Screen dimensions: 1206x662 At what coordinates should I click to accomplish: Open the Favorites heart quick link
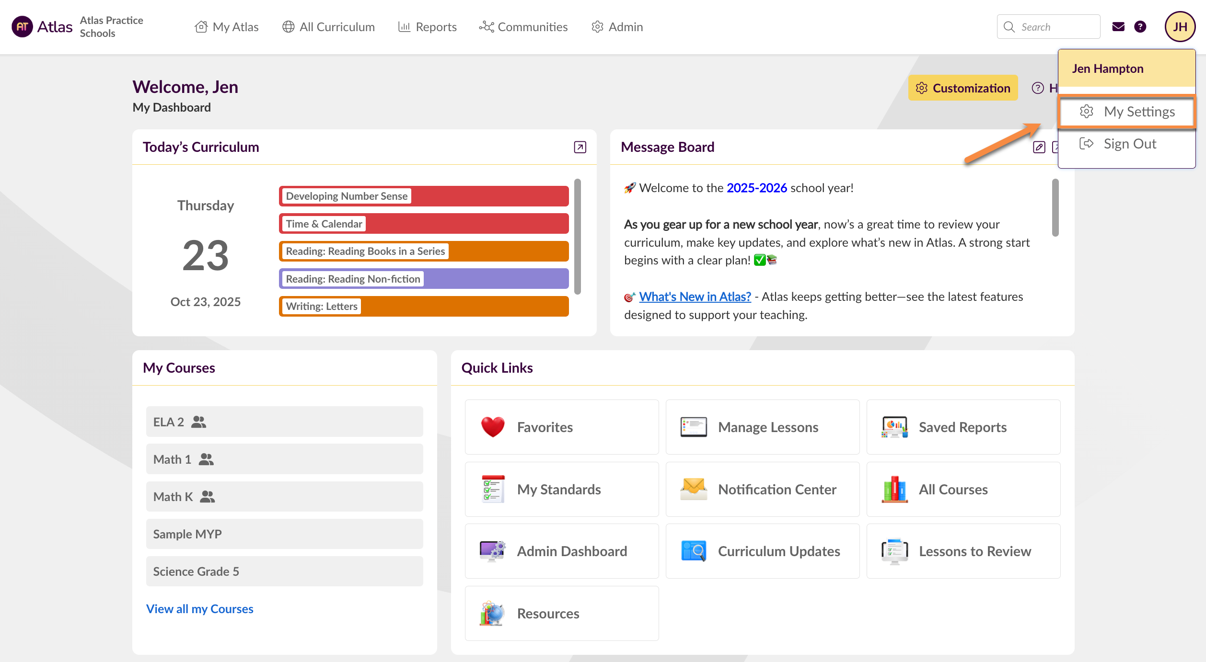tap(561, 427)
